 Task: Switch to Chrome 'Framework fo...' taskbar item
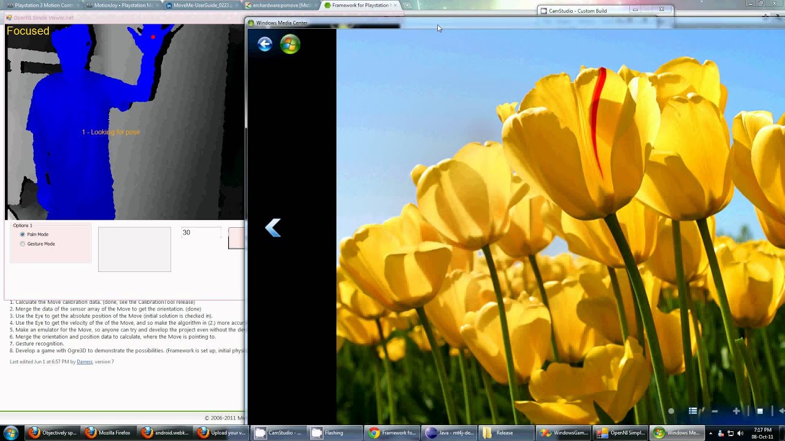391,432
